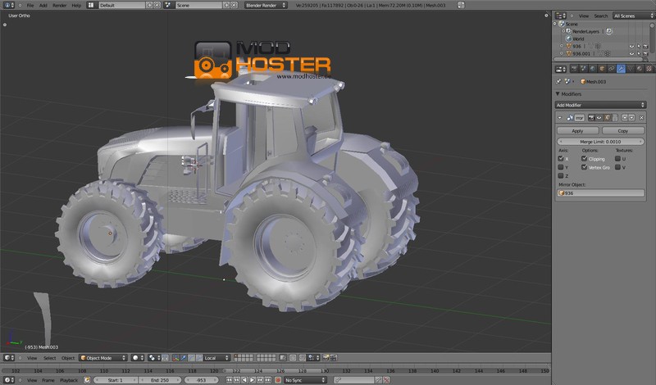
Task: Enable the Y axis checkbox
Action: 561,167
